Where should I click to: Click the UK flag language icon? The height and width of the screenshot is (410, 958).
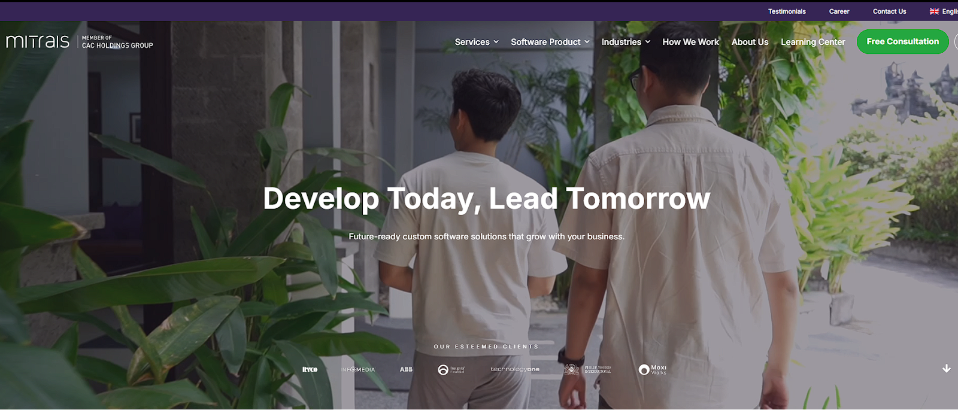pos(934,11)
